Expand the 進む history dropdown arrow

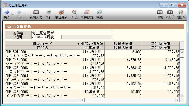coord(26,14)
